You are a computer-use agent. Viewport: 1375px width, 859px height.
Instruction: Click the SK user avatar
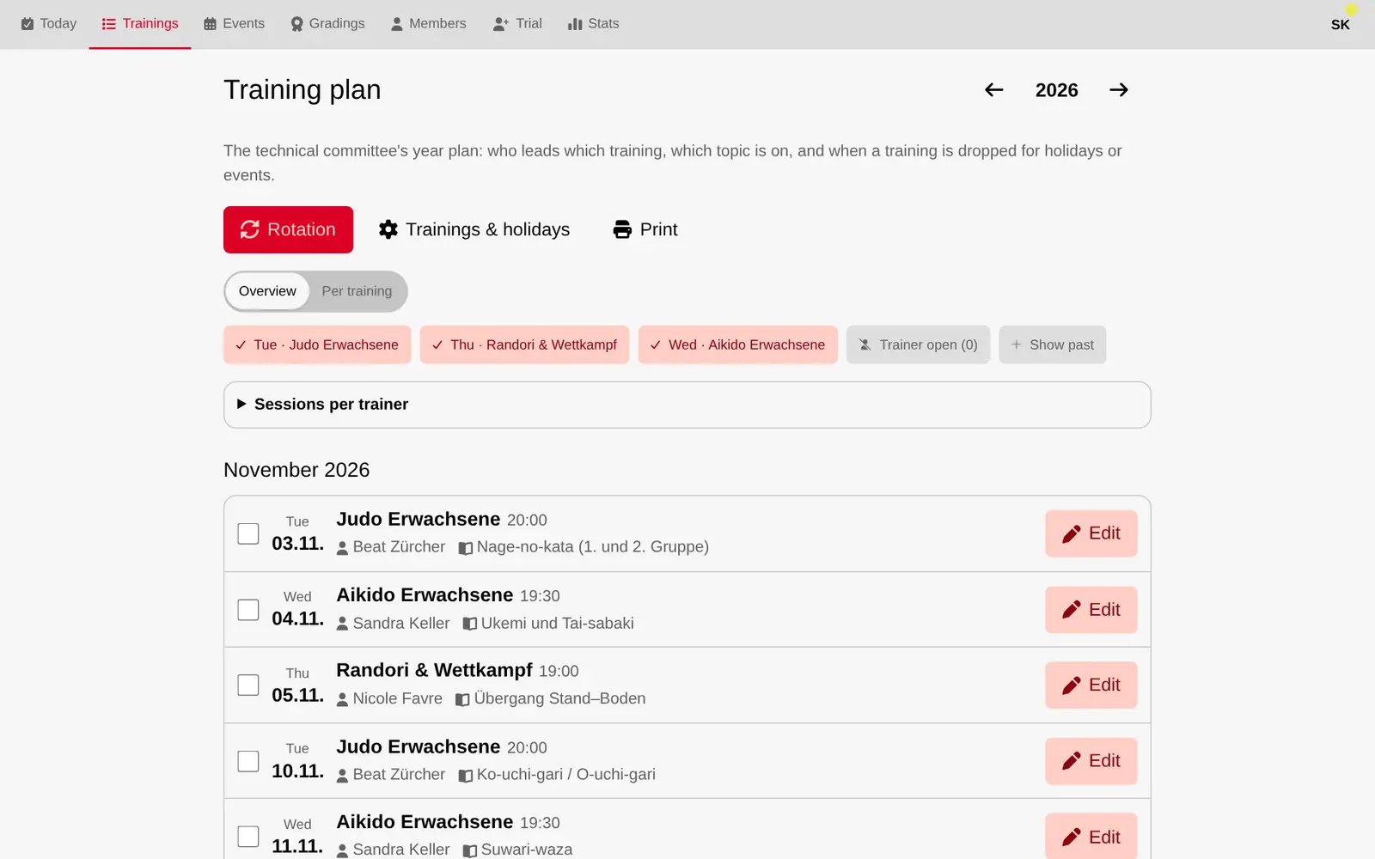pyautogui.click(x=1341, y=24)
